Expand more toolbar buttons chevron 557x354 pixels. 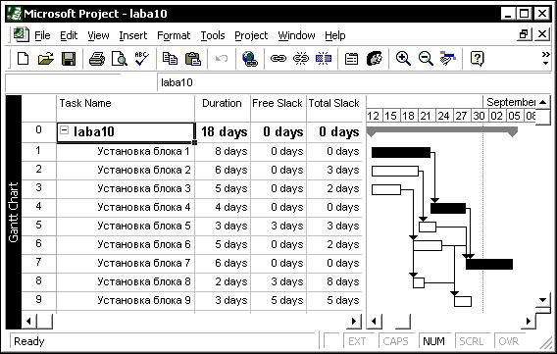pyautogui.click(x=545, y=58)
